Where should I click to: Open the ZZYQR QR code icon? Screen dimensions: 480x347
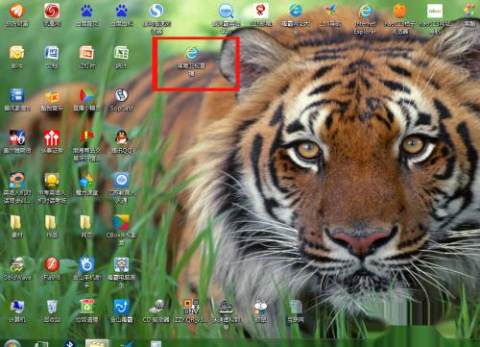pos(191,307)
